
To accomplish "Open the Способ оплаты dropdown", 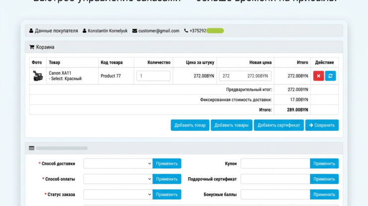I will pyautogui.click(x=118, y=179).
